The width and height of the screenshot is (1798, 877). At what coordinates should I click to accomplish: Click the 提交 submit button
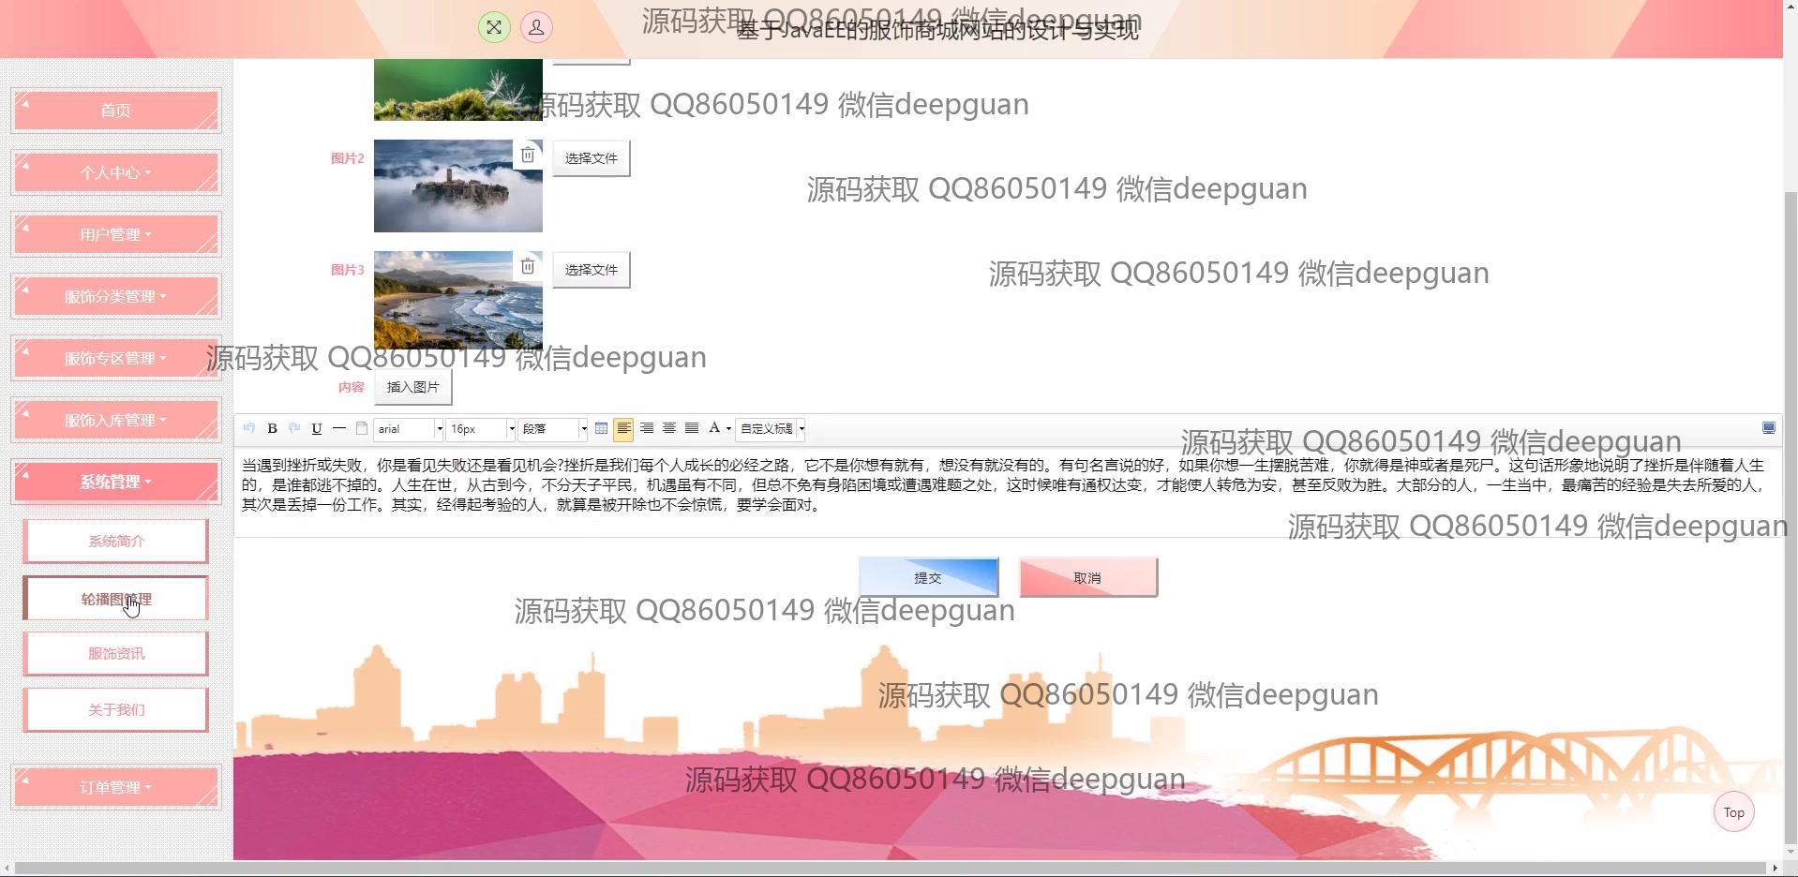tap(928, 578)
